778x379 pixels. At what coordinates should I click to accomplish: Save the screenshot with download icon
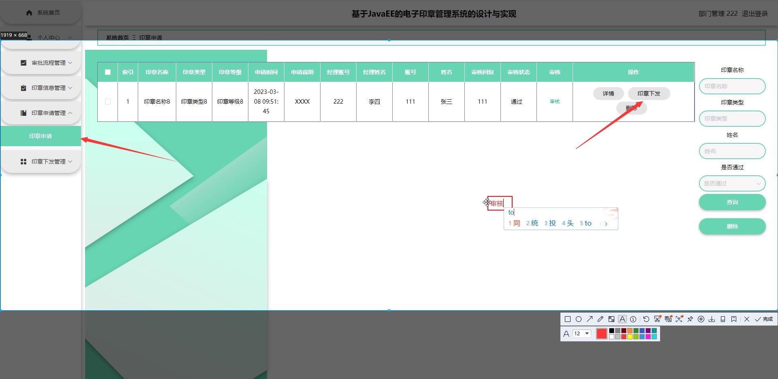712,319
